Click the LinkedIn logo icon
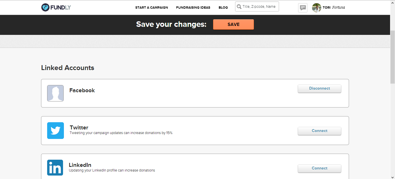The height and width of the screenshot is (179, 395). coord(55,167)
